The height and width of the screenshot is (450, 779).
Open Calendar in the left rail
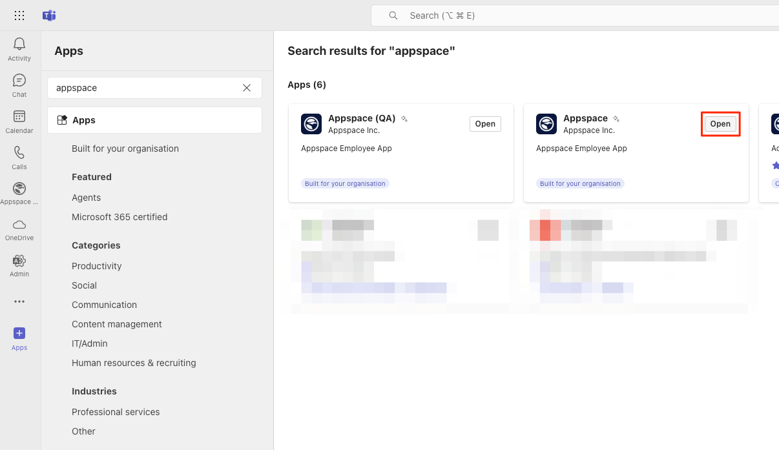[x=19, y=121]
